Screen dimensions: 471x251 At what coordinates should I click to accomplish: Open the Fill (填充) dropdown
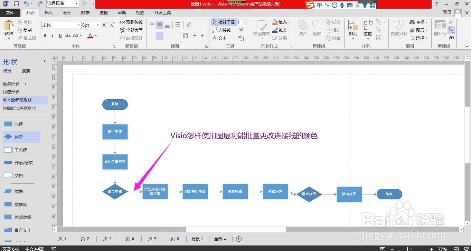click(281, 22)
